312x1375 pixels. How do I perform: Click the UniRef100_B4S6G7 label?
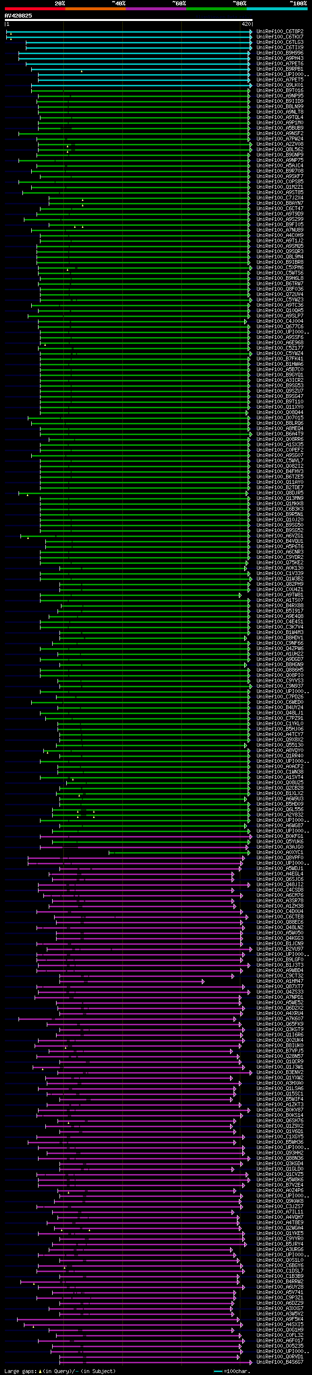coord(280,1362)
